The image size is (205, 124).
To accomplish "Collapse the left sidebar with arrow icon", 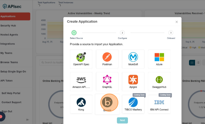I will pyautogui.click(x=28, y=120).
